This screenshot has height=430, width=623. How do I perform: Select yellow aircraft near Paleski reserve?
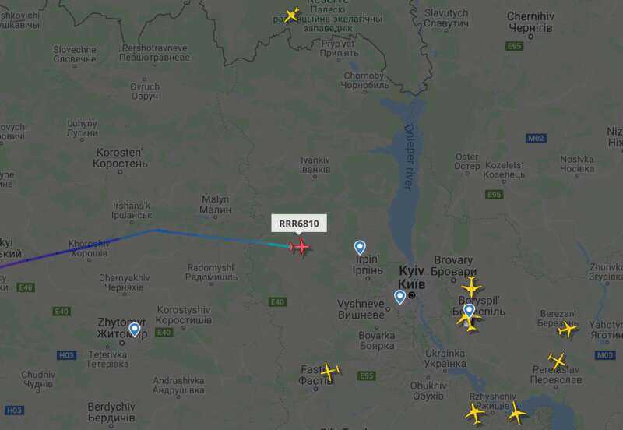[291, 15]
